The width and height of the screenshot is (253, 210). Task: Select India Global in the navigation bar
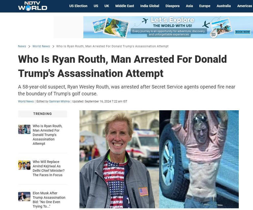[x=150, y=6]
